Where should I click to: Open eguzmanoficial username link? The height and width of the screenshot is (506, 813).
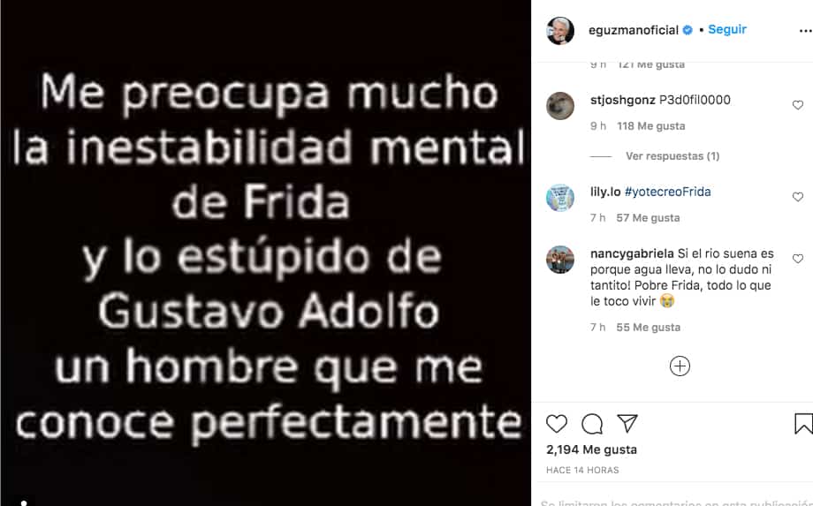(634, 30)
